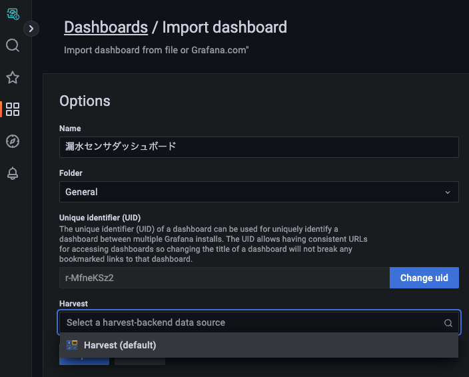The height and width of the screenshot is (377, 469).
Task: Open Starred dashboards star icon
Action: 13,78
